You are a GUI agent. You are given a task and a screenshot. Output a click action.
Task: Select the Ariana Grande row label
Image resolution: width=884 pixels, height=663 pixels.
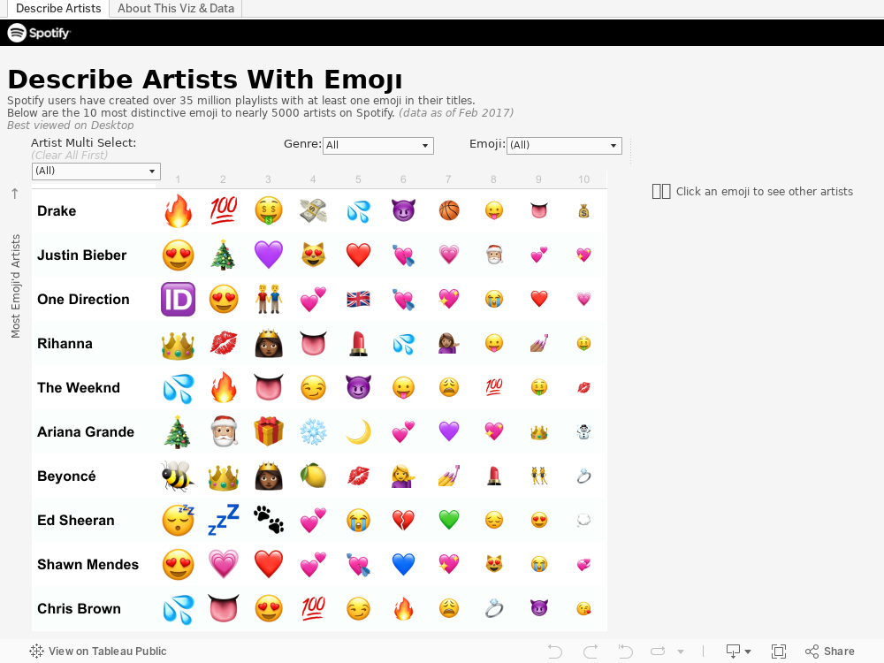[x=86, y=432]
